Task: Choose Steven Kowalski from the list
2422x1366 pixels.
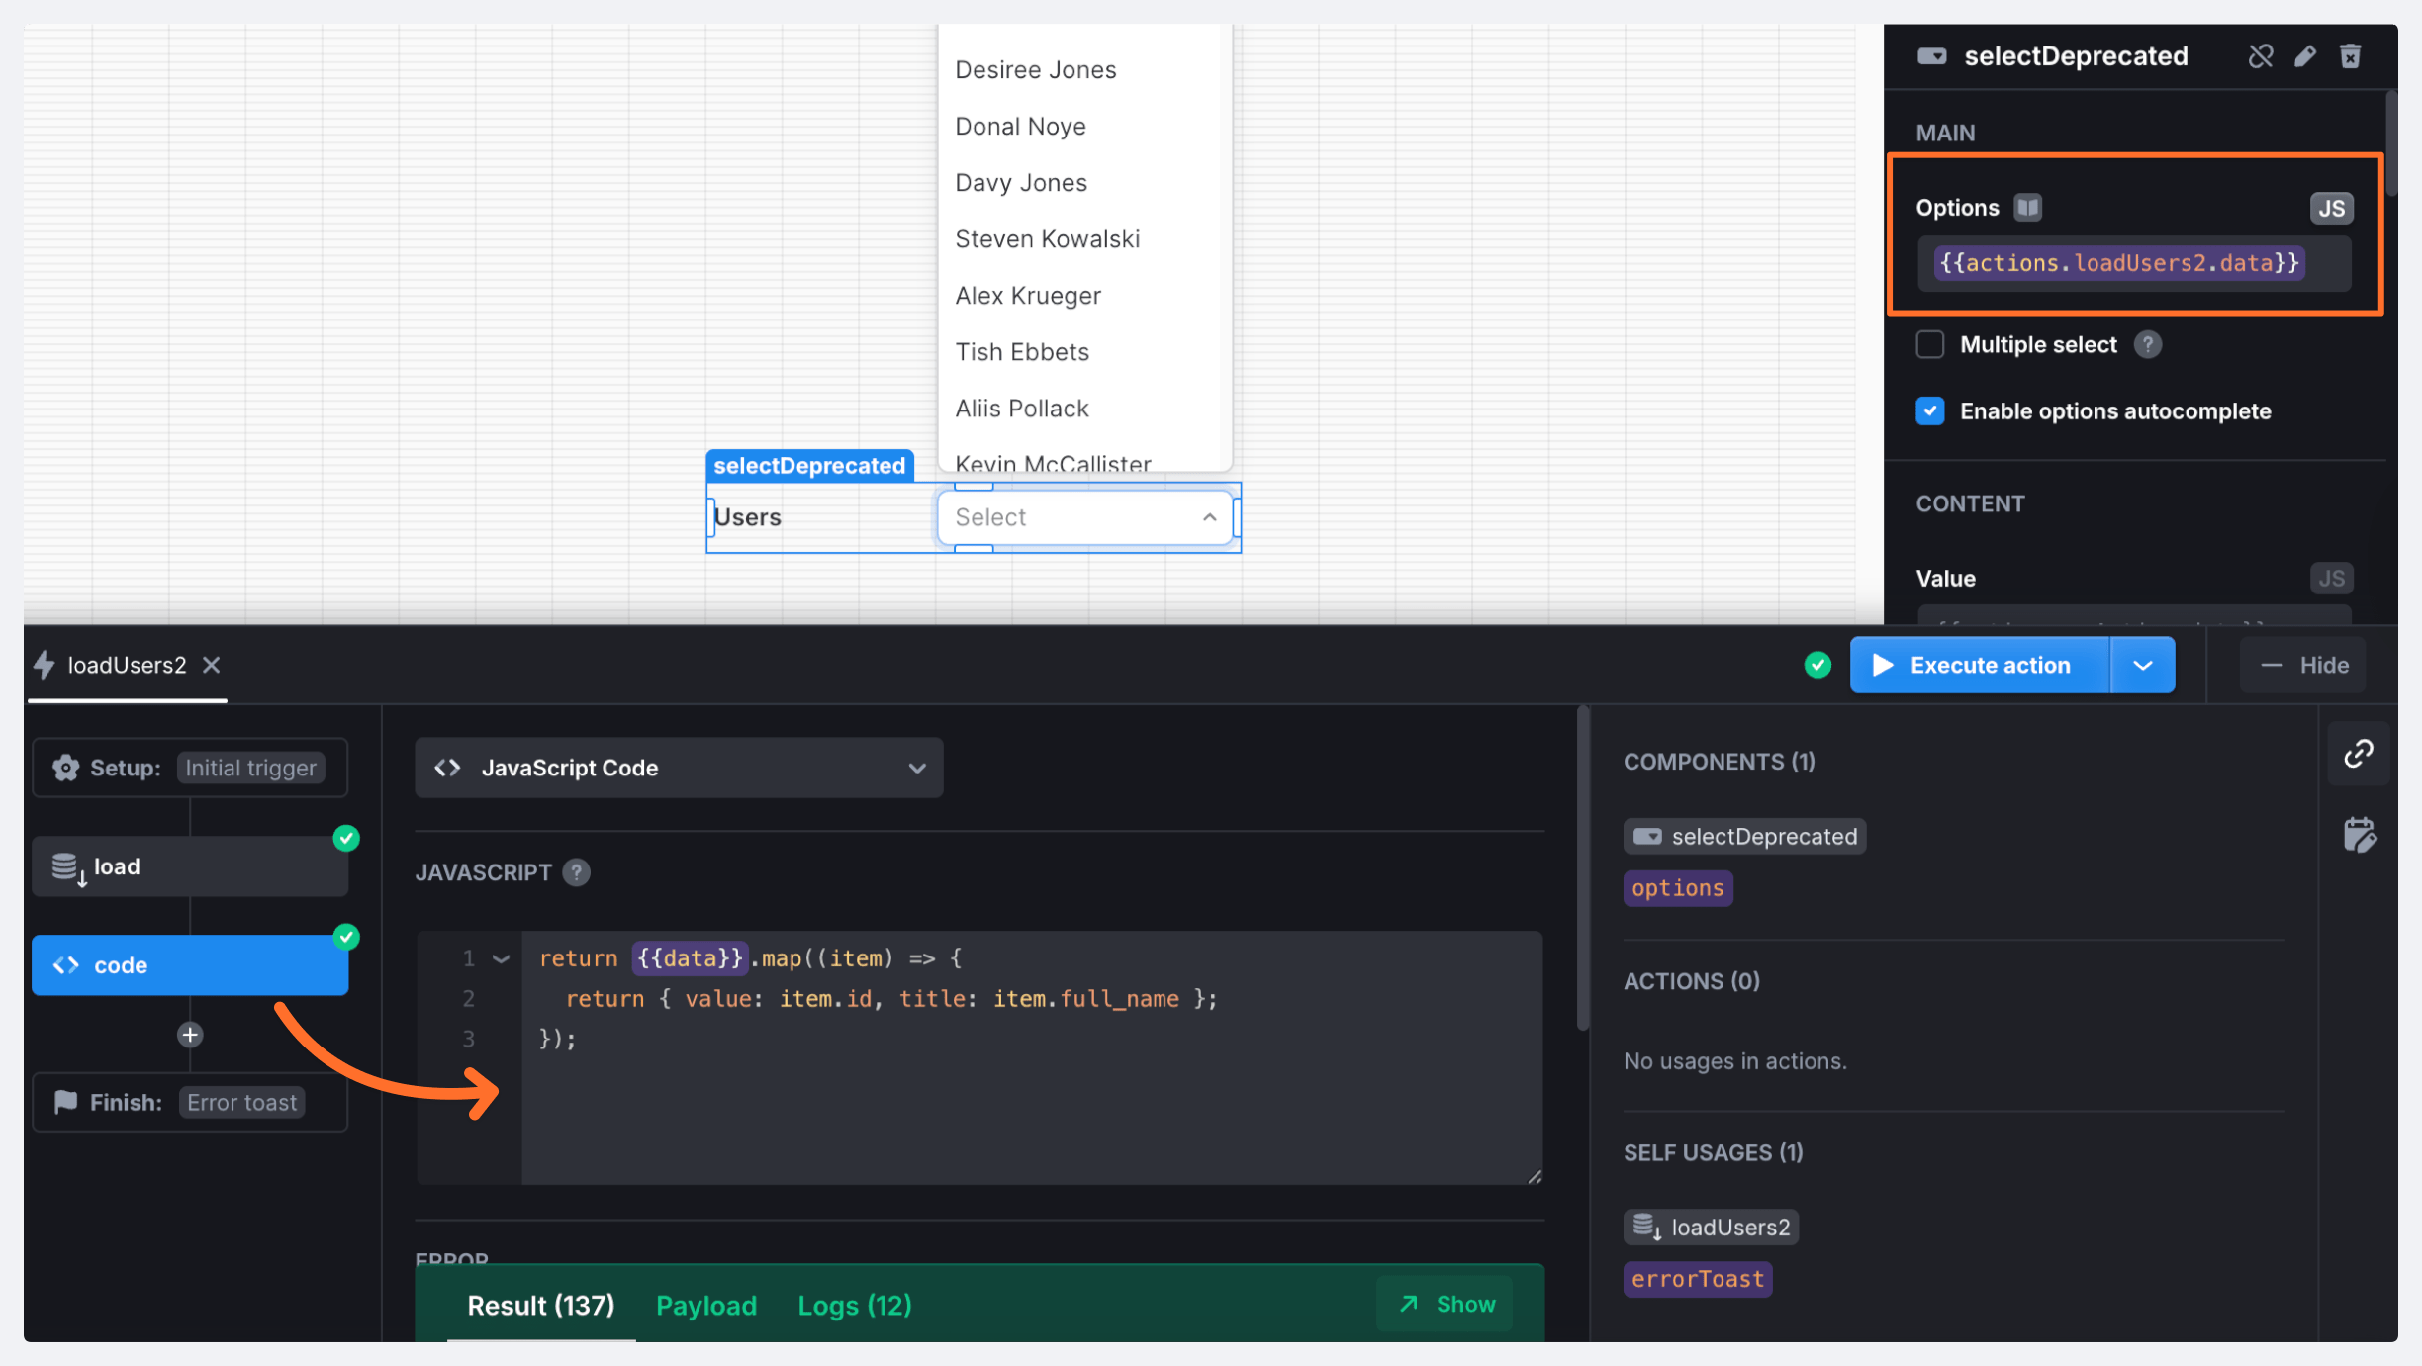Action: [x=1048, y=239]
